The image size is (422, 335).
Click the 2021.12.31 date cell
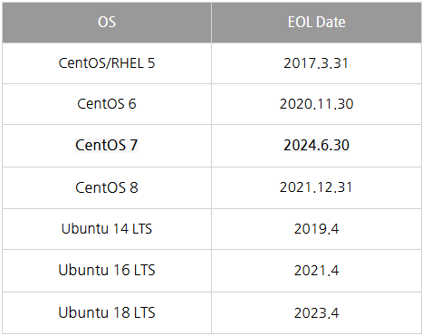coord(316,187)
